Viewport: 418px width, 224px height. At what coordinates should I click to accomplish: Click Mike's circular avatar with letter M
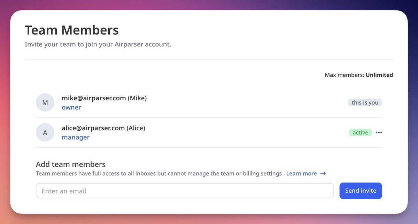45,102
